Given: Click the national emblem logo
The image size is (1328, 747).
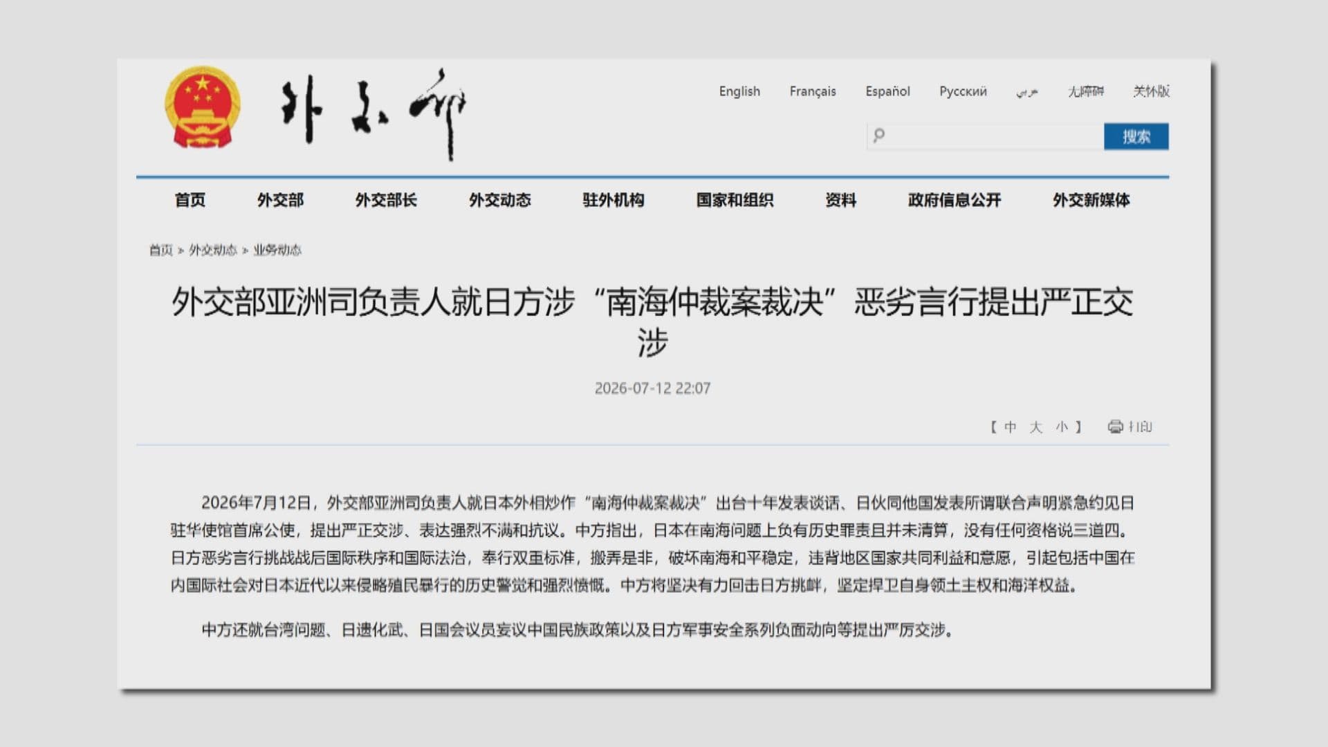Looking at the screenshot, I should (x=202, y=107).
